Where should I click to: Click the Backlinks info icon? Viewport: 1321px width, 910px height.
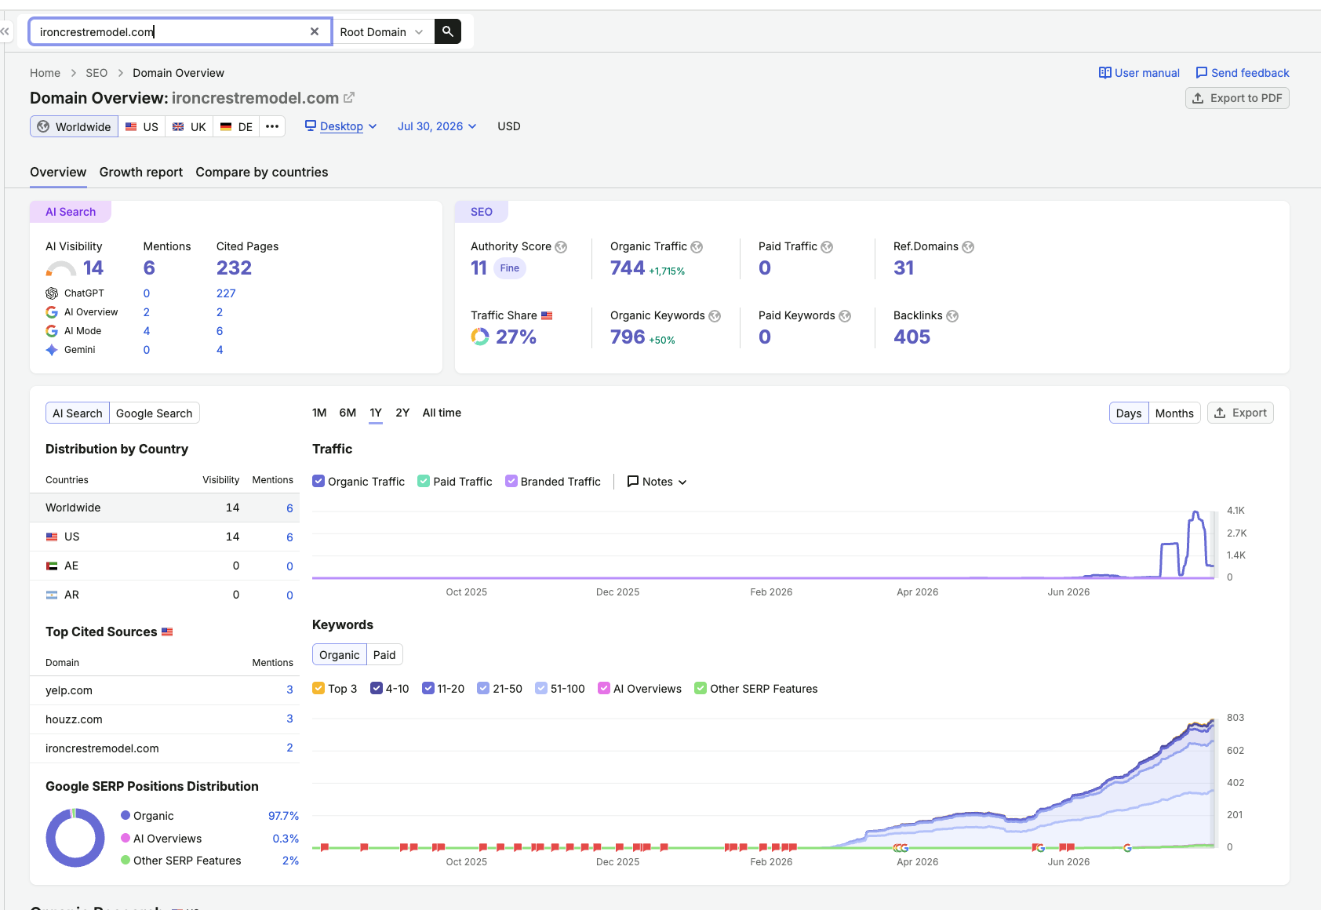click(x=952, y=316)
